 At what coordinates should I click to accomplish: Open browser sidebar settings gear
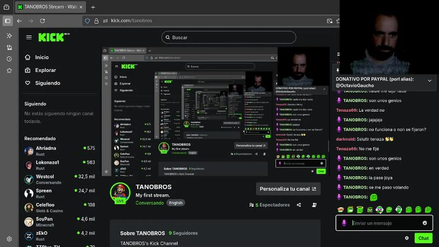(x=9, y=239)
